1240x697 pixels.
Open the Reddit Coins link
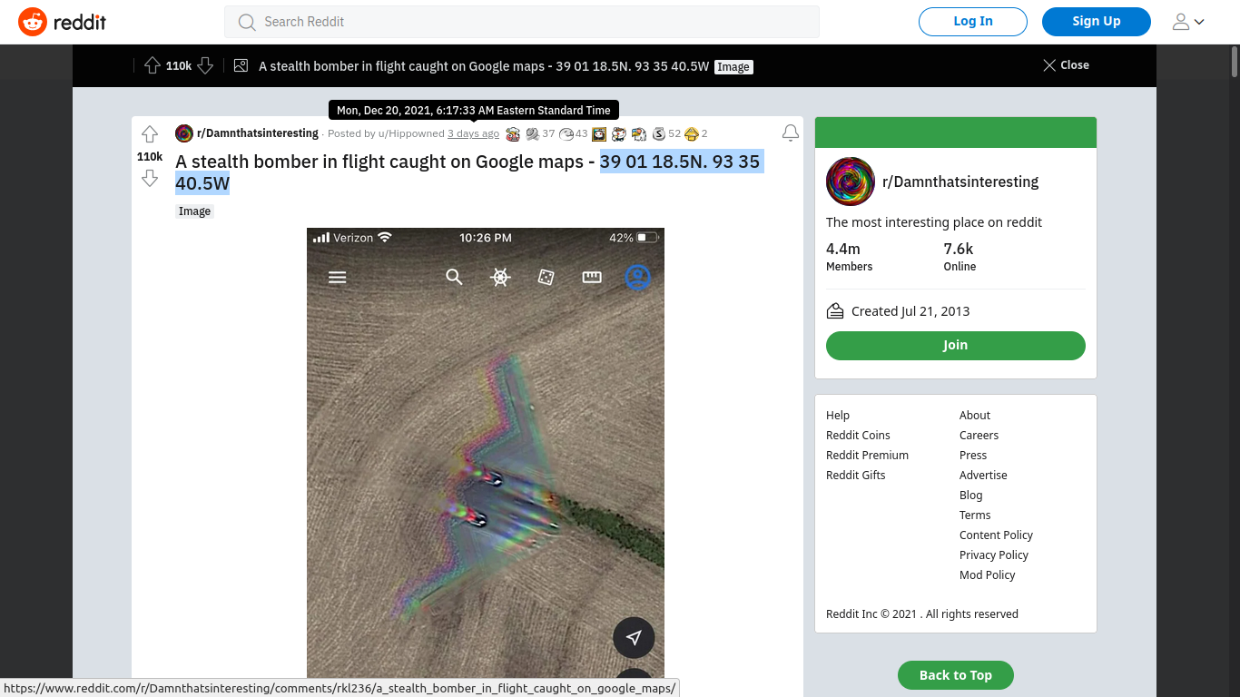click(858, 436)
